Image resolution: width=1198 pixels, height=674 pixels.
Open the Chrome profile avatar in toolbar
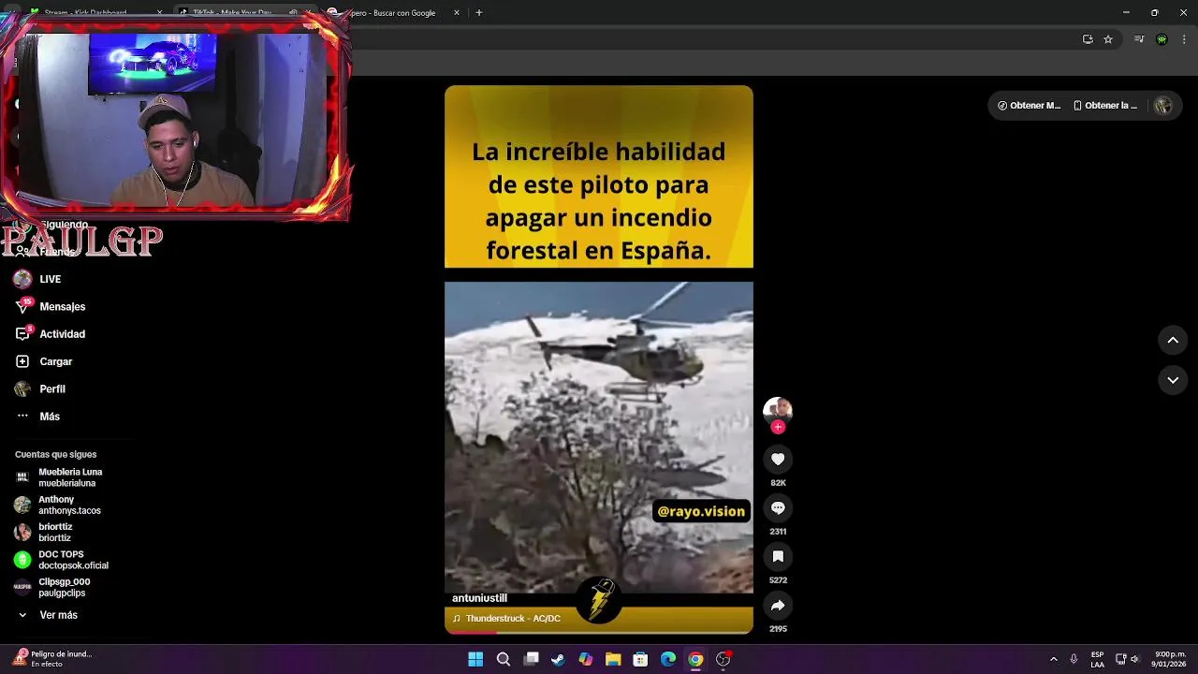coord(1161,39)
